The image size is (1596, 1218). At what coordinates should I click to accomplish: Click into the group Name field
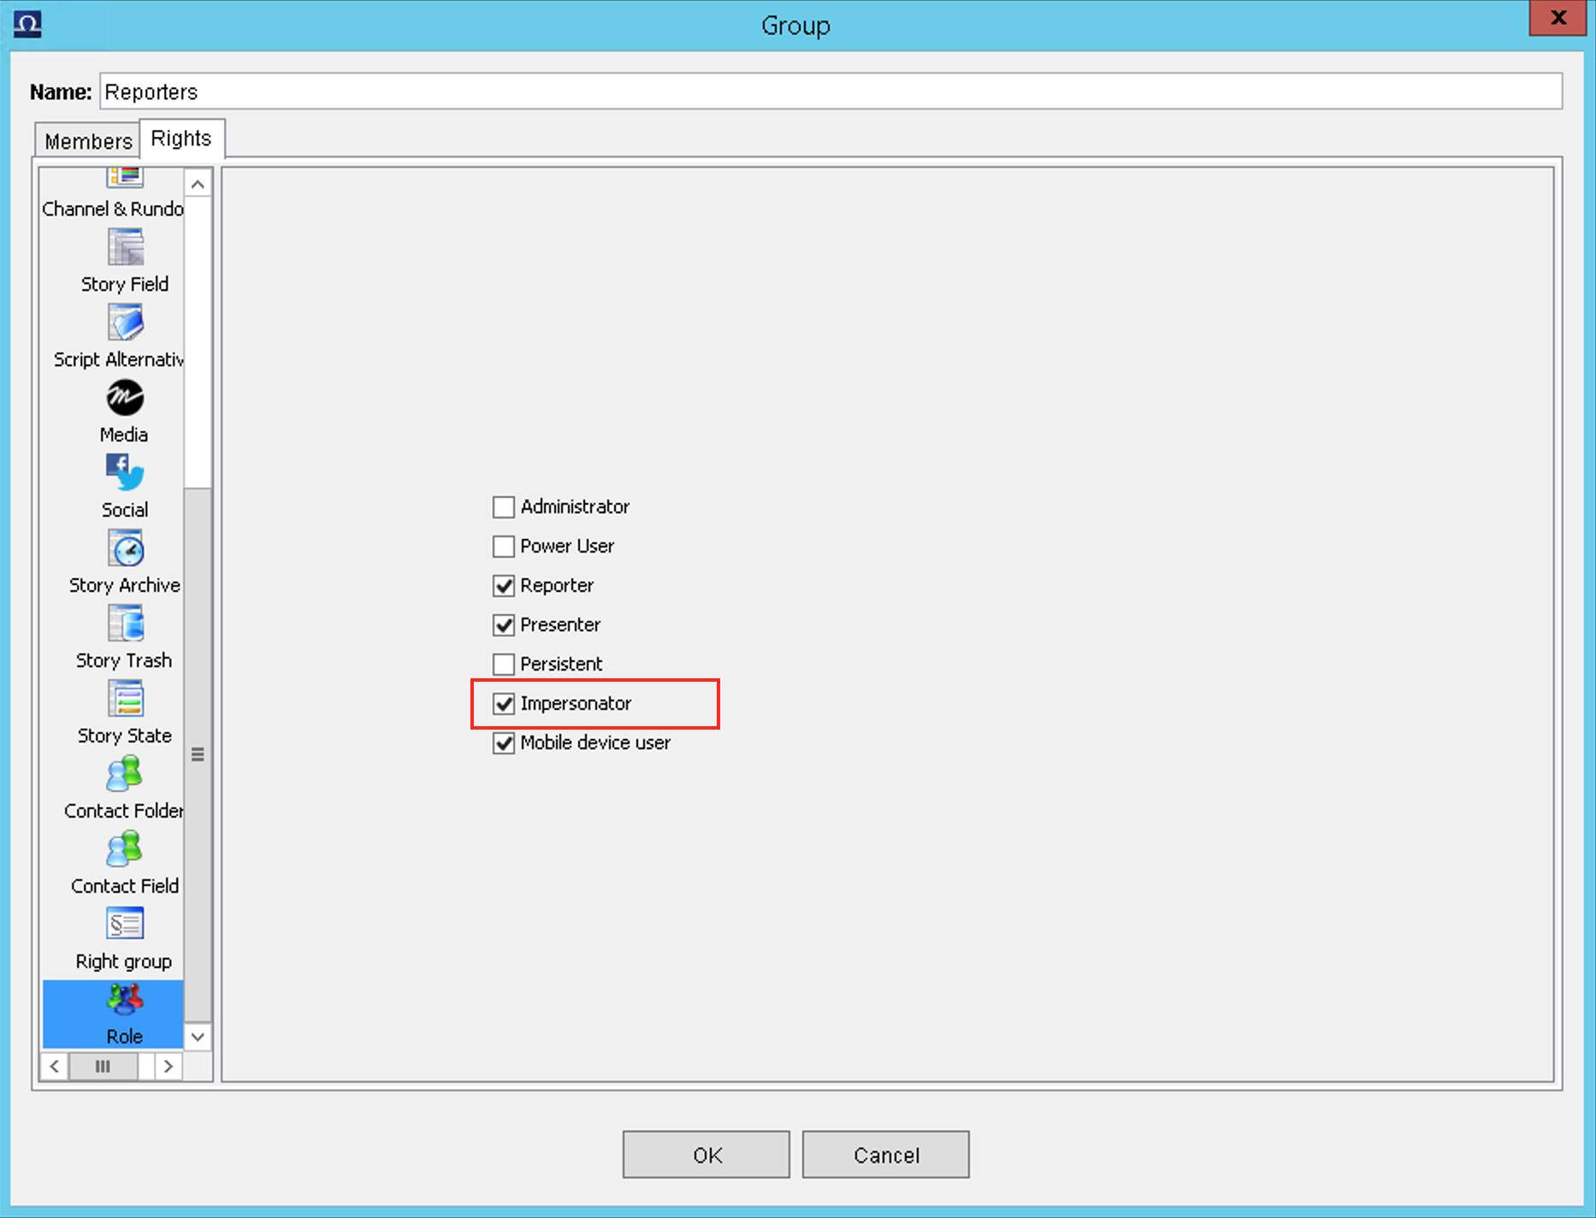(x=830, y=92)
